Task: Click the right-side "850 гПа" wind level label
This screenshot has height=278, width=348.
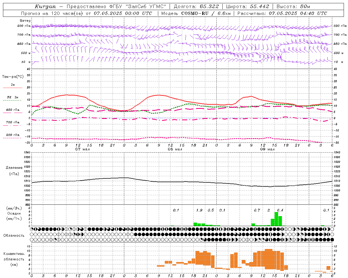Action: click(x=340, y=44)
